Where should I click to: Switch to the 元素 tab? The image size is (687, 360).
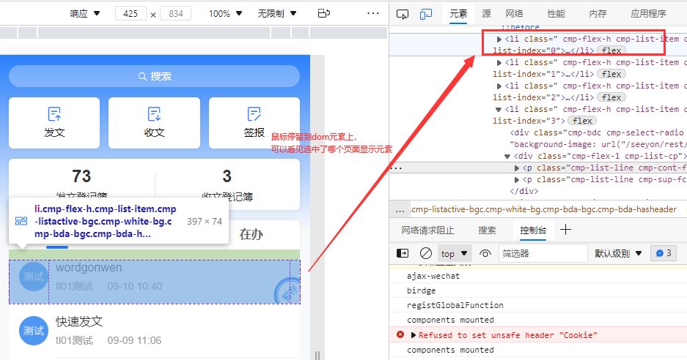pyautogui.click(x=458, y=14)
